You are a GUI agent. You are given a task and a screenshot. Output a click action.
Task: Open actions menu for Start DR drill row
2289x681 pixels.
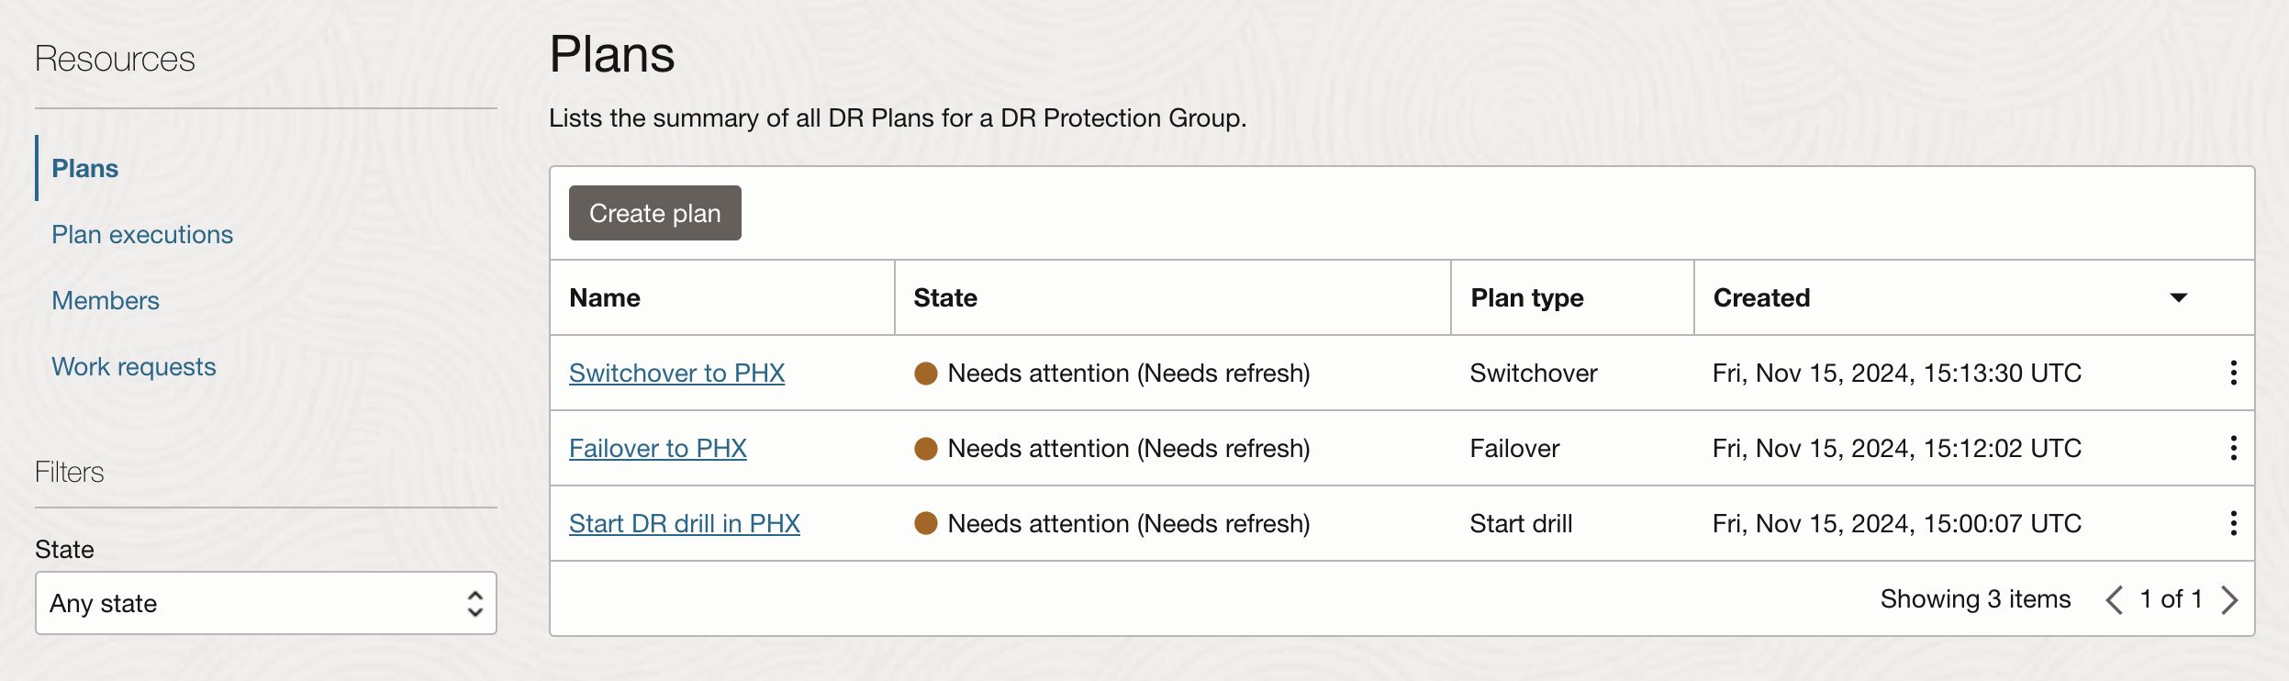click(x=2233, y=523)
